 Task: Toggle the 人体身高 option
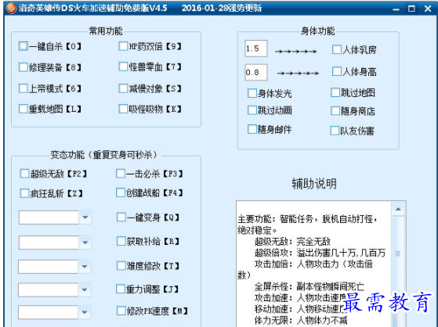pos(337,71)
